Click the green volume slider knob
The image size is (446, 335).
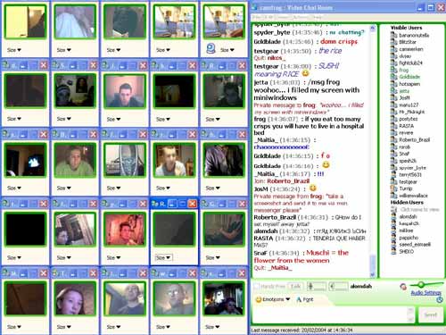[421, 284]
